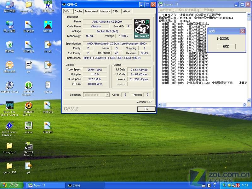
Task: Click the Core Speed value 2670.1 MHz
Action: 95,70
